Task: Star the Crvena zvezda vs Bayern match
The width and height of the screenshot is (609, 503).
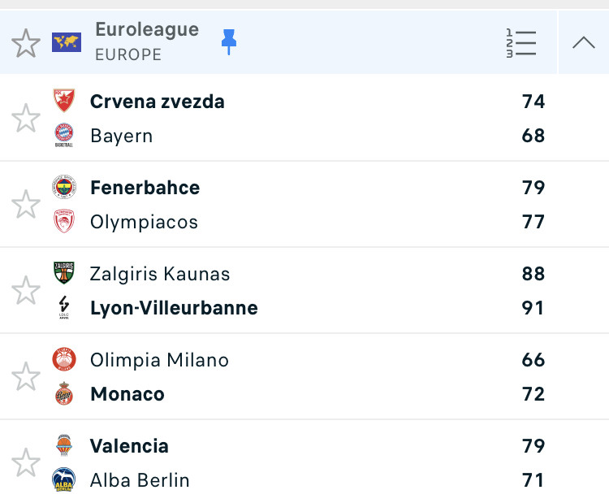Action: tap(26, 118)
